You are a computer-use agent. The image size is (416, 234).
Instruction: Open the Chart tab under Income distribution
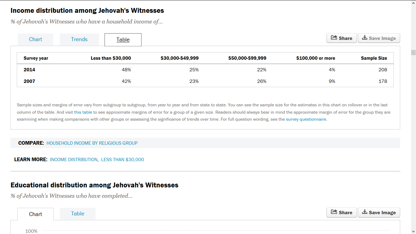[x=35, y=39]
